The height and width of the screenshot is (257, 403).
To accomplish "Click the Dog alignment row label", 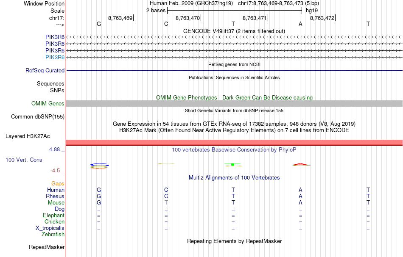I will pos(59,209).
